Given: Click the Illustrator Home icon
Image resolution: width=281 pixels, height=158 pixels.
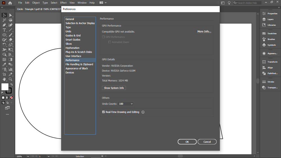Looking at the screenshot, I should coord(10,3).
